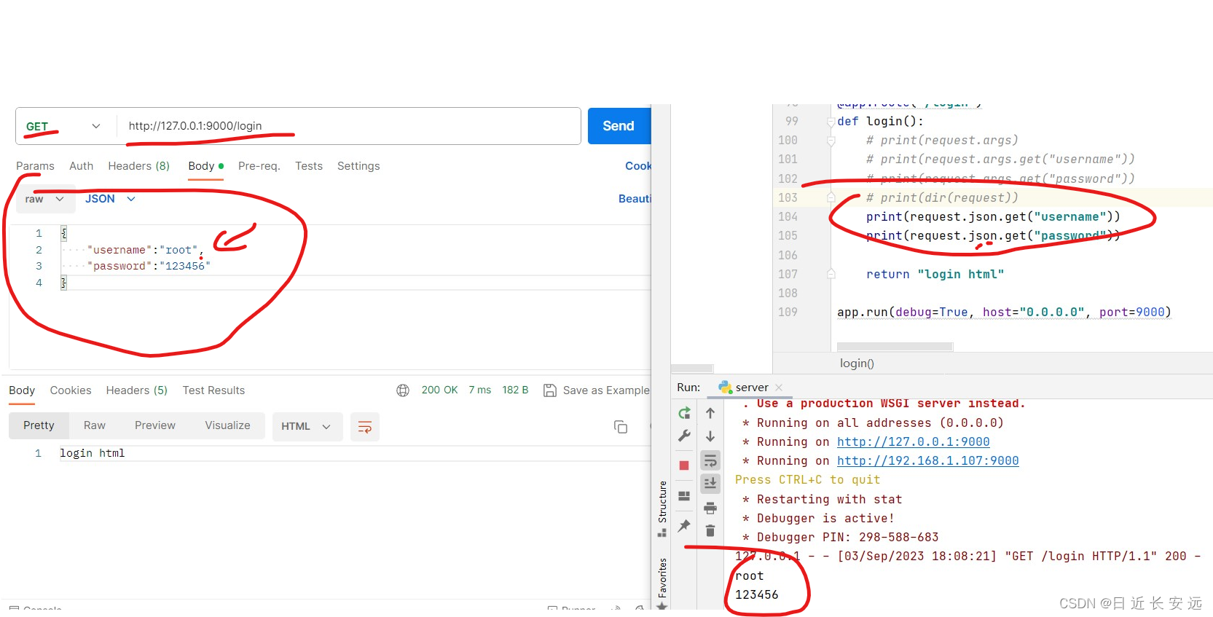
Task: Click the Beautify link
Action: point(635,199)
